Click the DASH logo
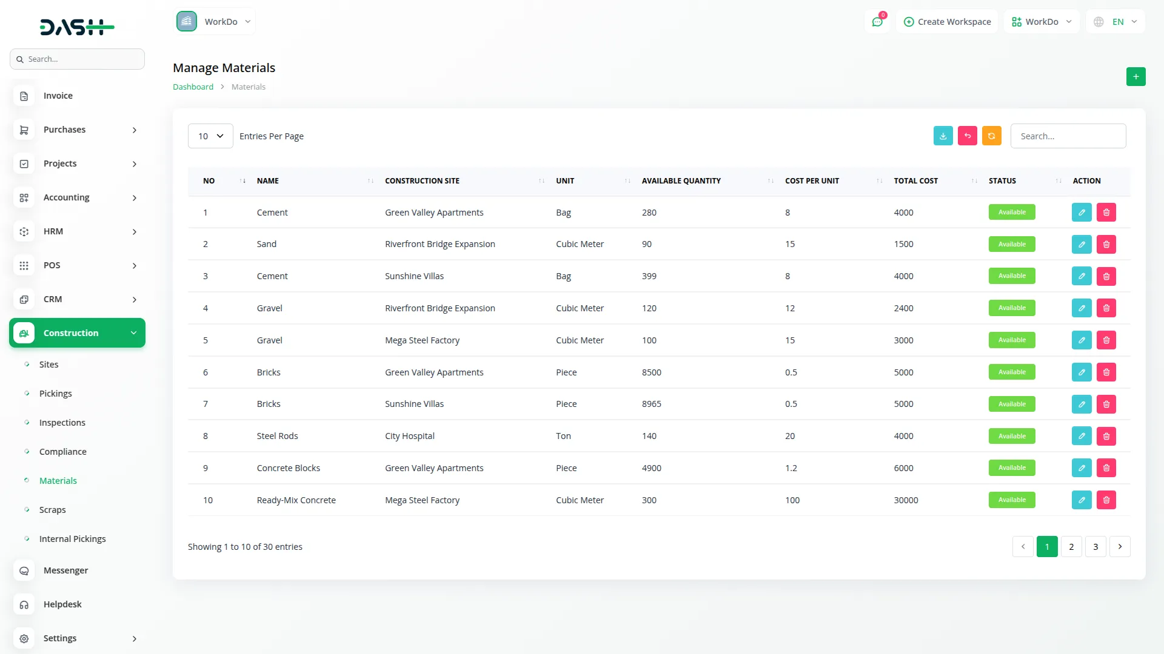 pyautogui.click(x=77, y=27)
